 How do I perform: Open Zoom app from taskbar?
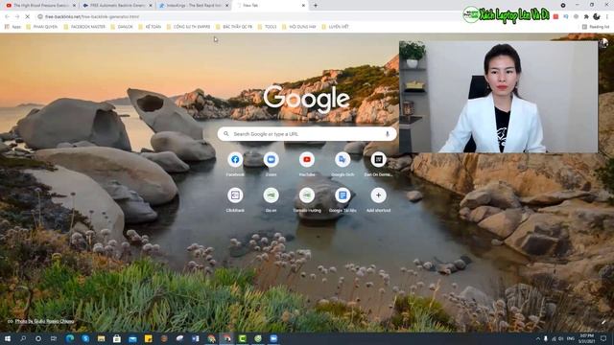[x=273, y=338]
